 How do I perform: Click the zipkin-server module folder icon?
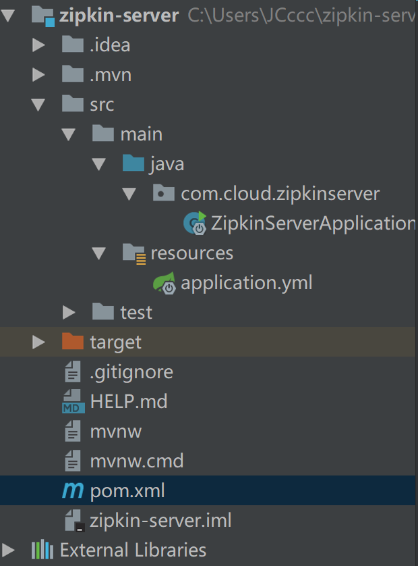[43, 16]
